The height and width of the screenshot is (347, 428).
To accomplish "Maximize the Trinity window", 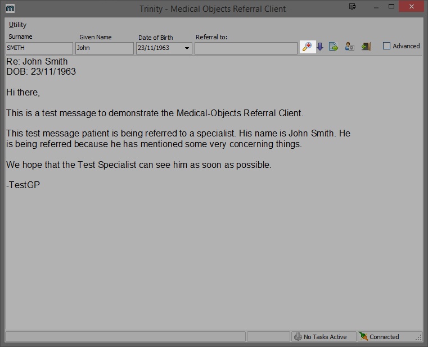I will tap(391, 7).
